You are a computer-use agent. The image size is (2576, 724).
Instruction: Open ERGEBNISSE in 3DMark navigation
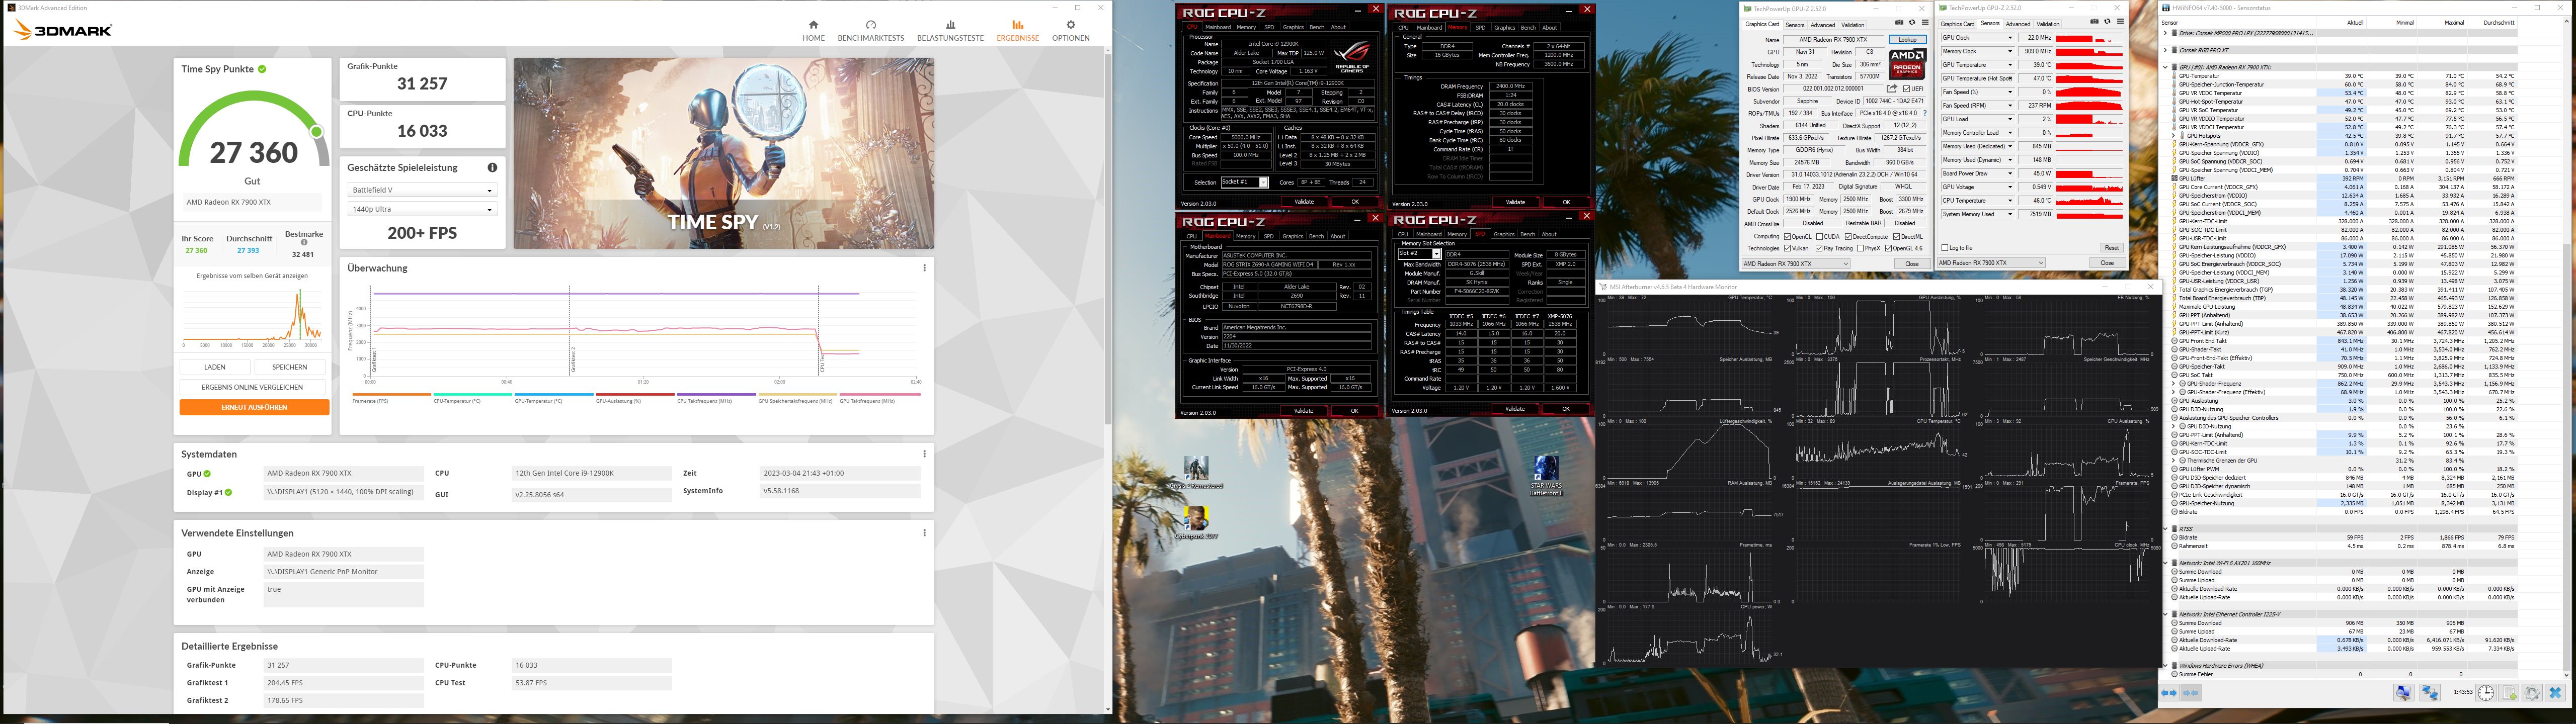point(1017,30)
